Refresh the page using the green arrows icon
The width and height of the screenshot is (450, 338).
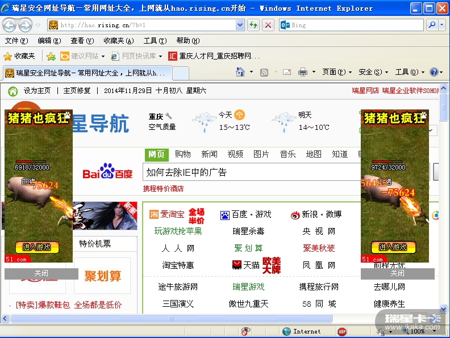click(x=253, y=25)
